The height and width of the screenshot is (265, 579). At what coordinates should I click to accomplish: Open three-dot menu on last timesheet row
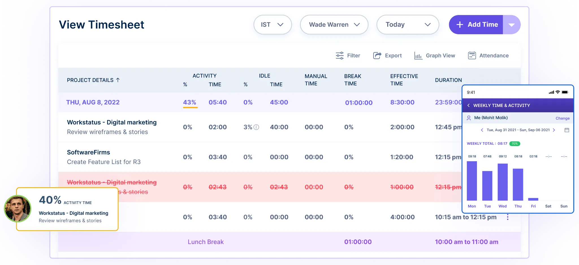508,217
